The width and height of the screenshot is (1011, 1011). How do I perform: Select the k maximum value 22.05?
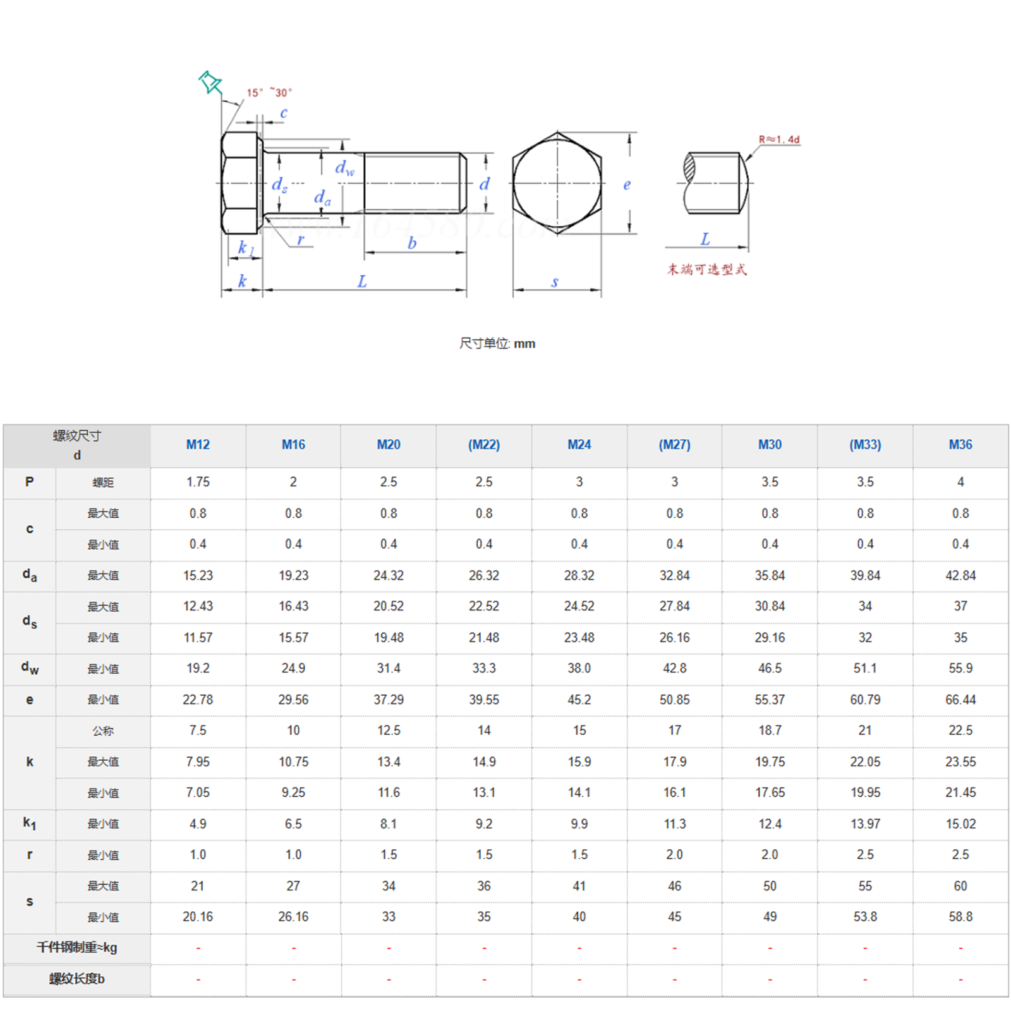coord(865,762)
